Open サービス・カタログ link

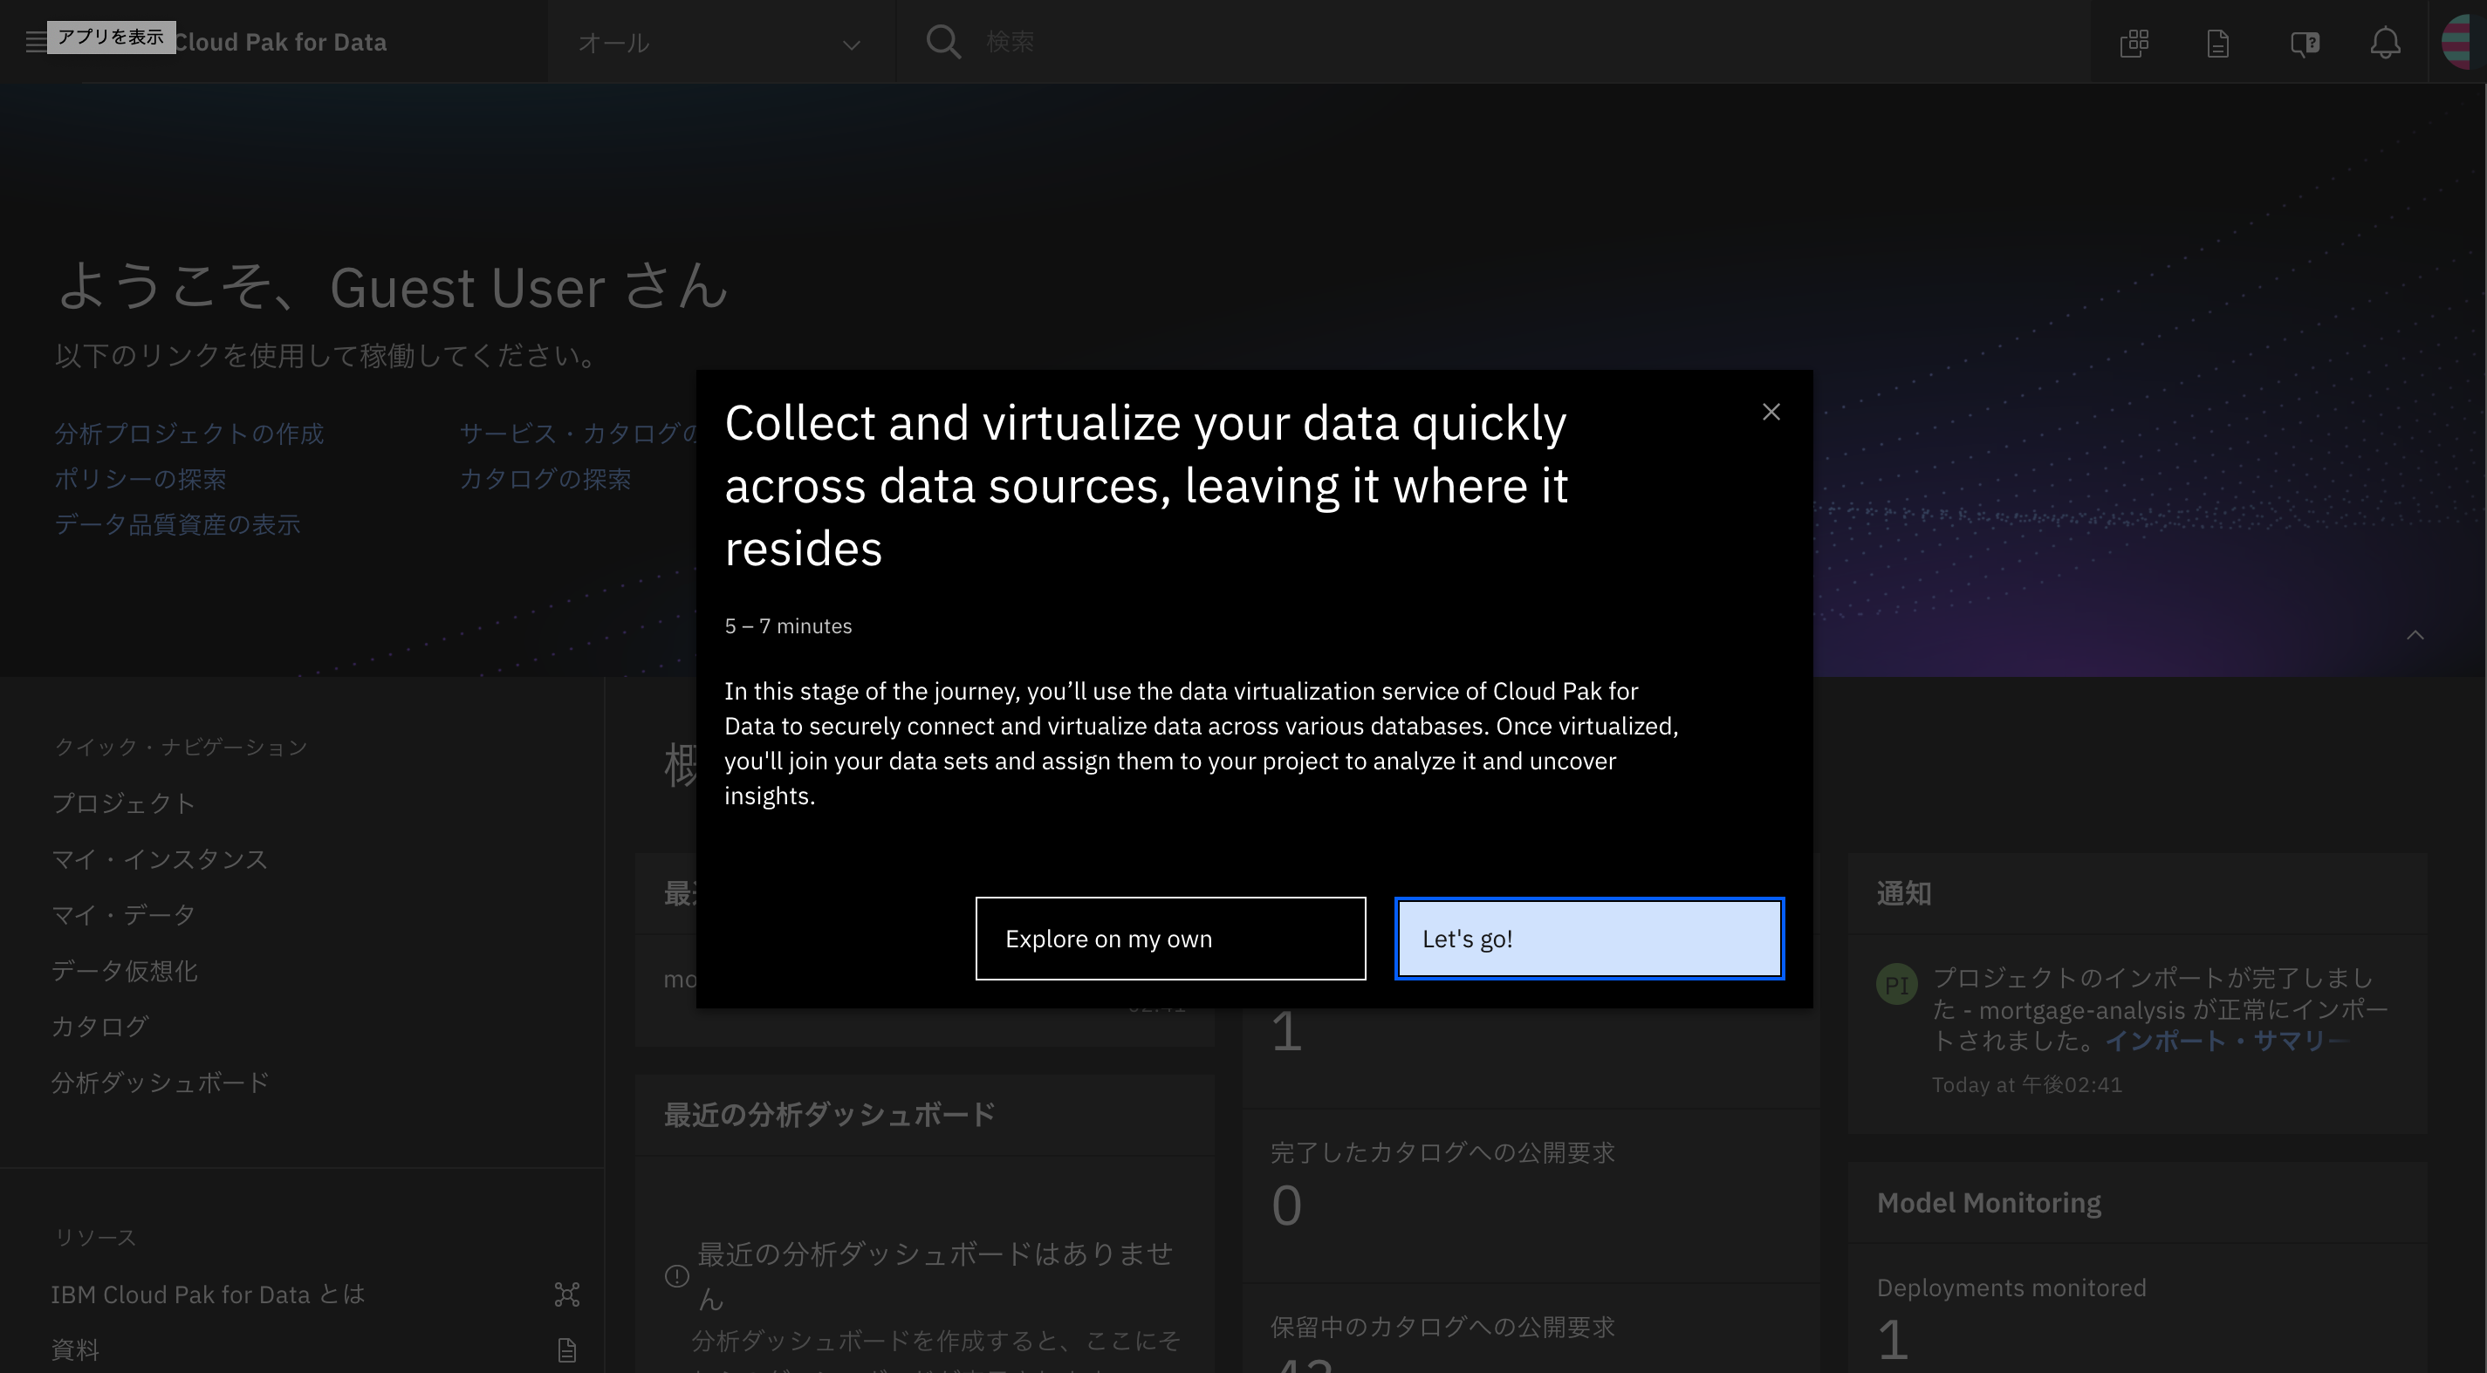tap(578, 434)
